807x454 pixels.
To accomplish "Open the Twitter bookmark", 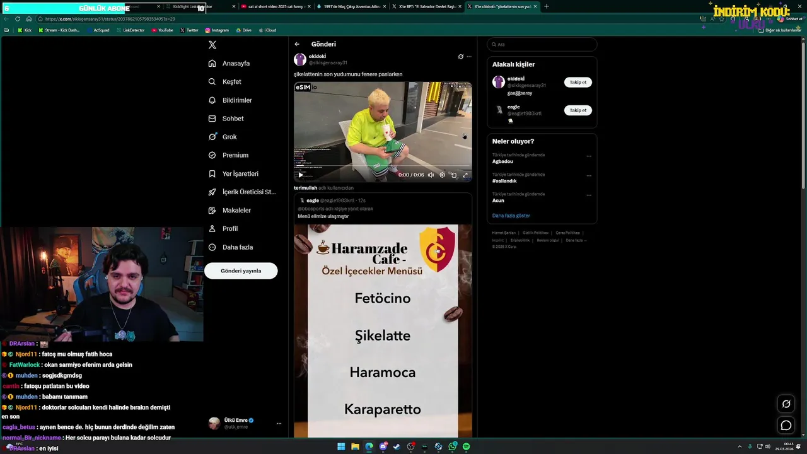I will click(189, 30).
